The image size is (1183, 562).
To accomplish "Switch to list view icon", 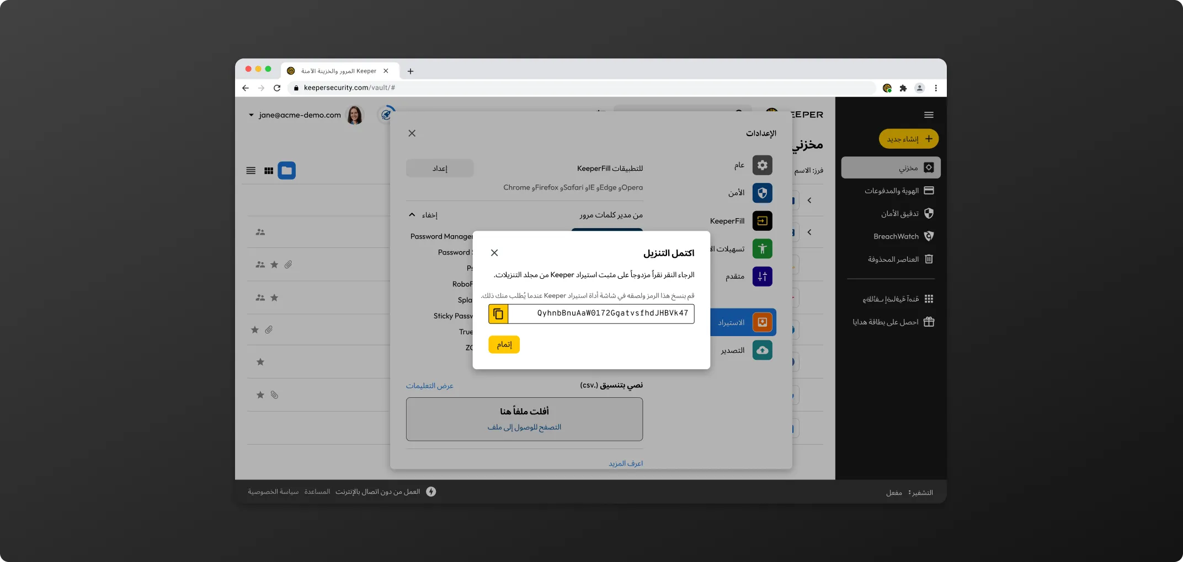I will click(x=251, y=171).
